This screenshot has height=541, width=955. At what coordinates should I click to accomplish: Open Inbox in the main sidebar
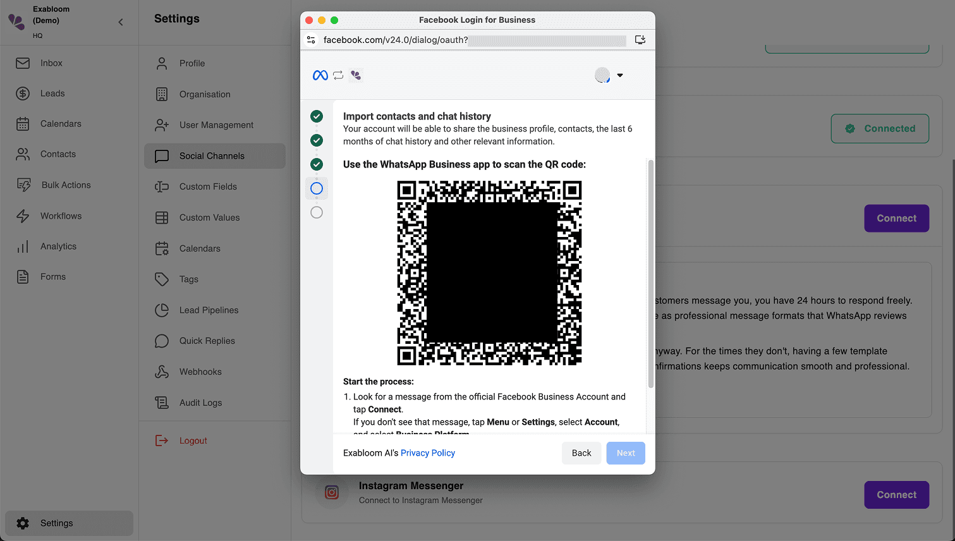[x=70, y=63]
